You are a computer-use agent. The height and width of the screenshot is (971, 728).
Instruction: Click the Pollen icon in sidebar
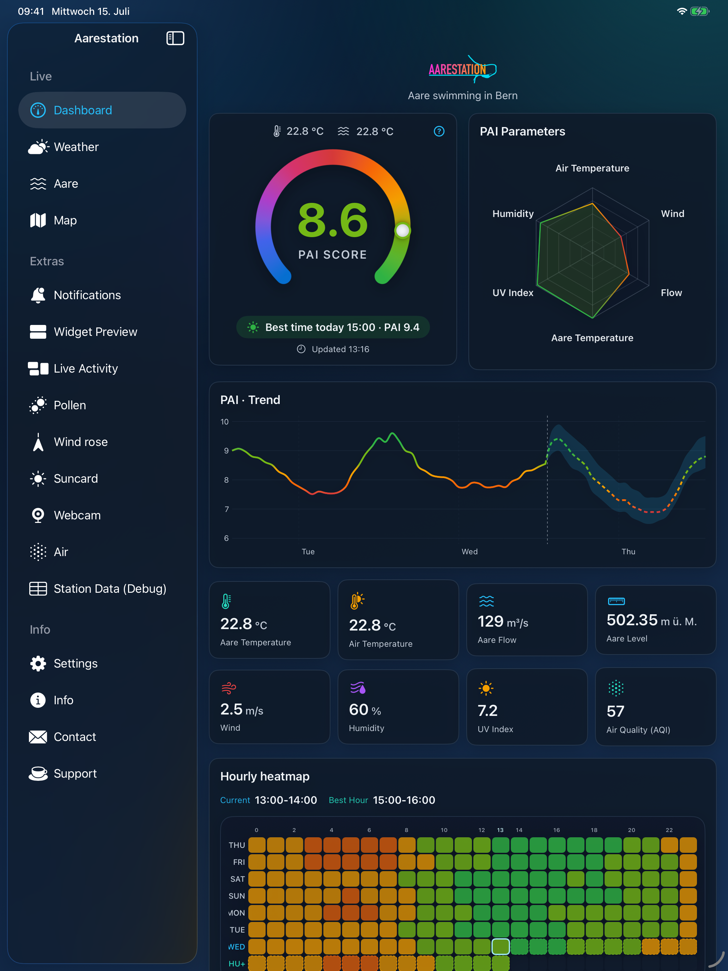38,405
